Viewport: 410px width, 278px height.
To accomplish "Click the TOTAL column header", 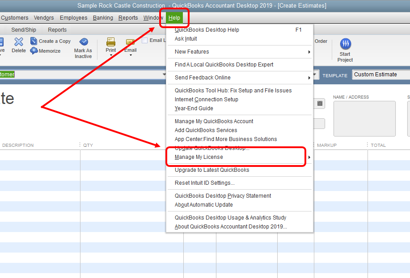I will pyautogui.click(x=378, y=145).
